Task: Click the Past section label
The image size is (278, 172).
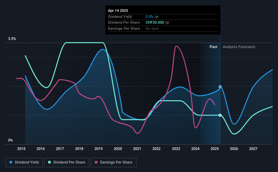Action: [x=213, y=47]
